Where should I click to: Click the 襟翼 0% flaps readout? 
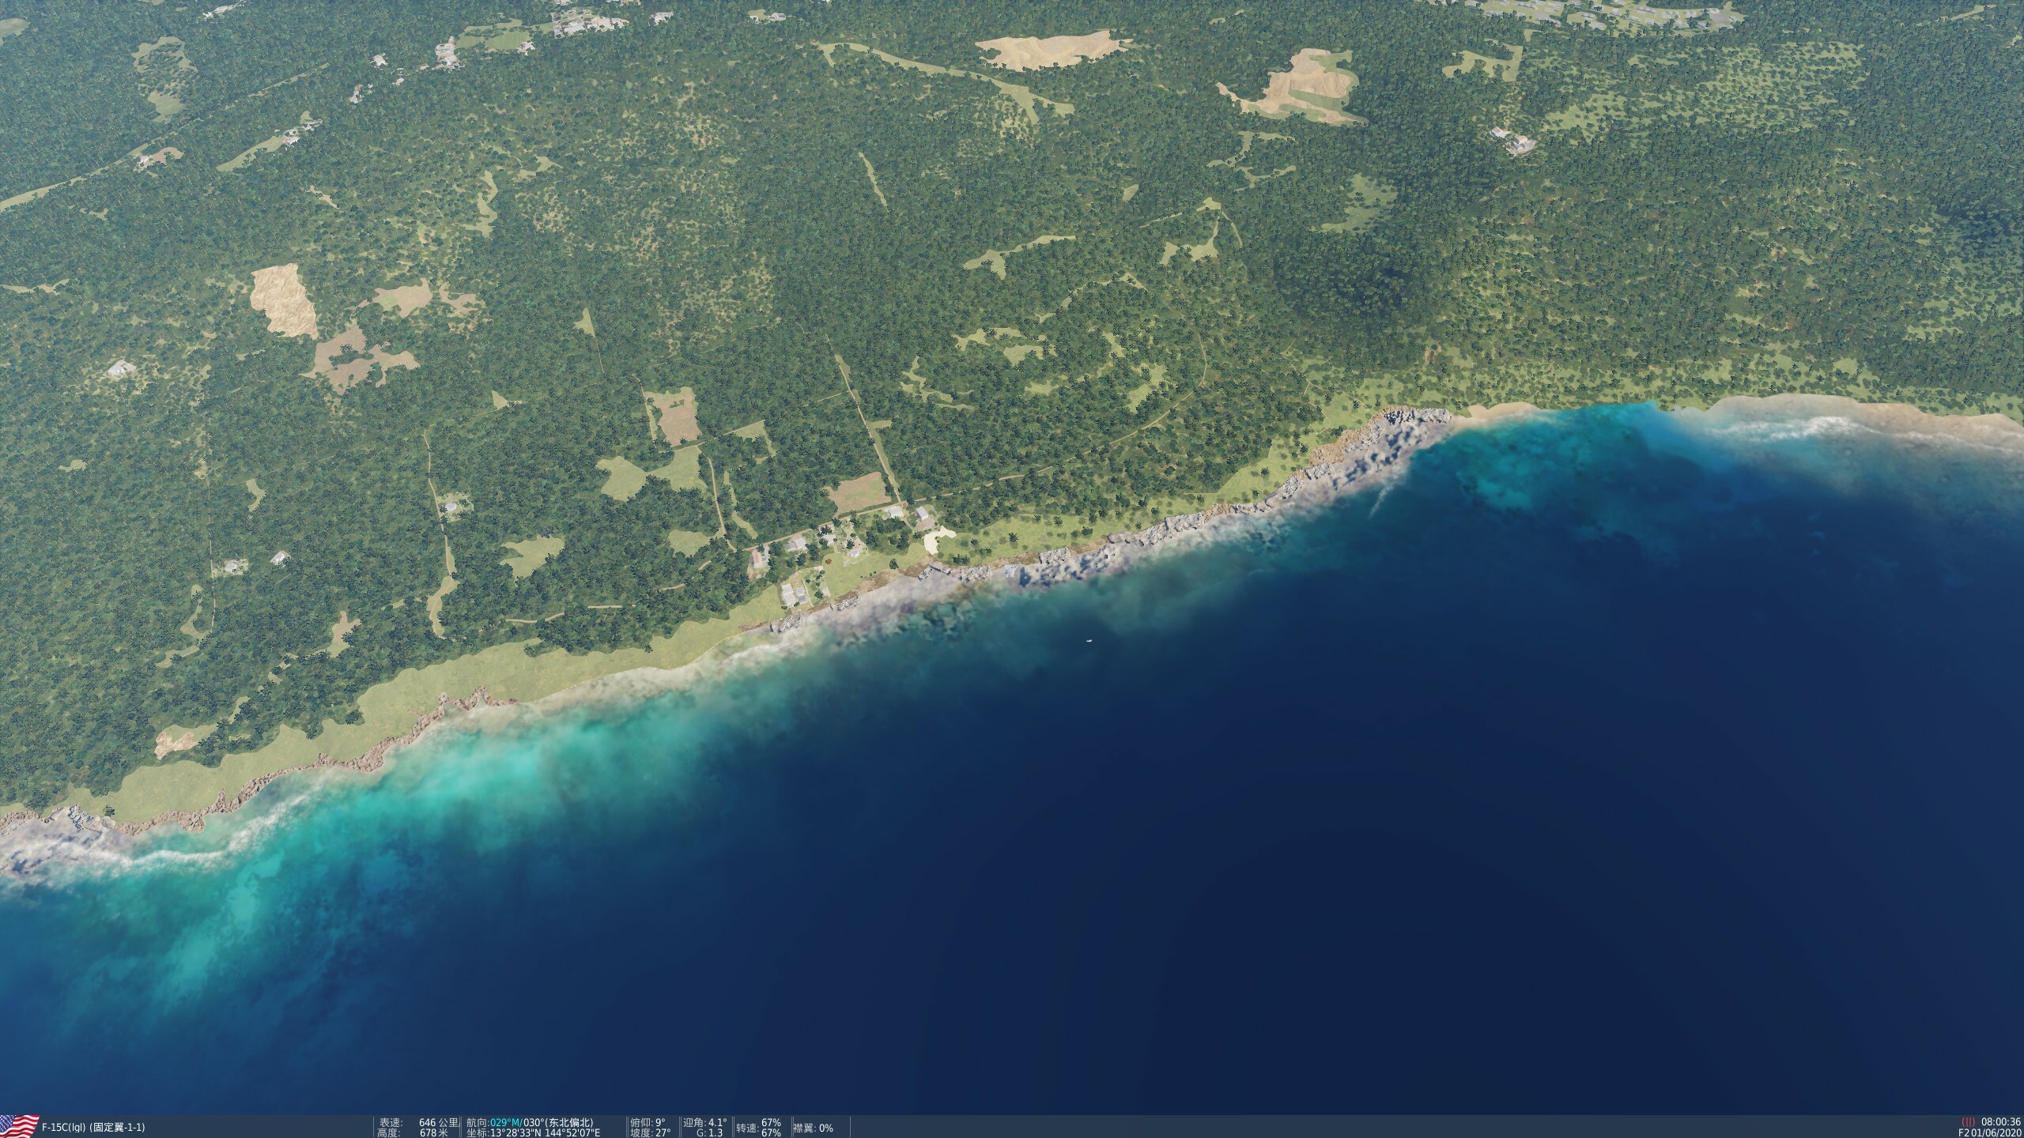click(x=814, y=1128)
